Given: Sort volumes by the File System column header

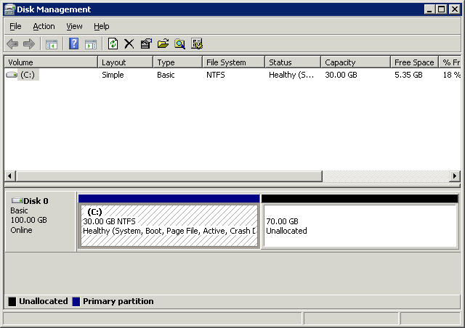Looking at the screenshot, I should [x=232, y=62].
